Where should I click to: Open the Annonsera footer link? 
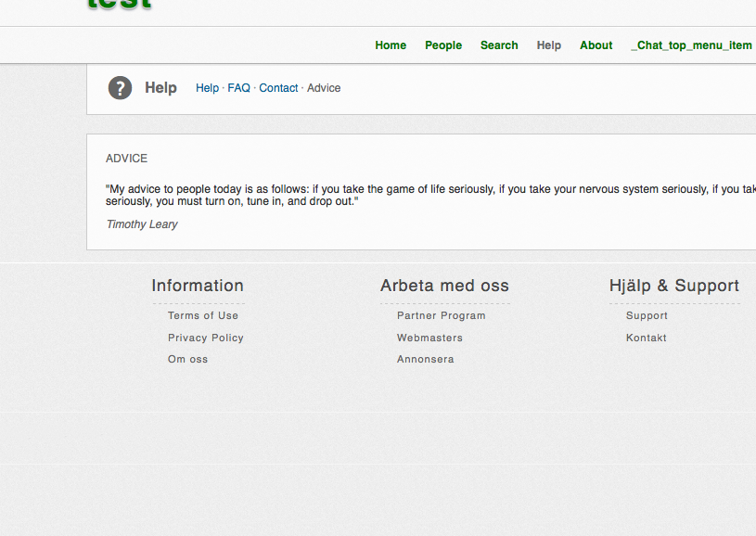click(426, 360)
